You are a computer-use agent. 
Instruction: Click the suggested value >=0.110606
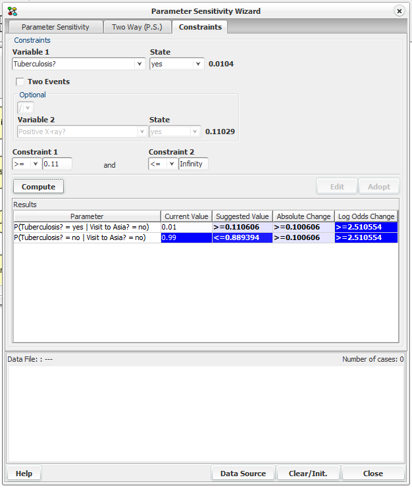pyautogui.click(x=242, y=227)
